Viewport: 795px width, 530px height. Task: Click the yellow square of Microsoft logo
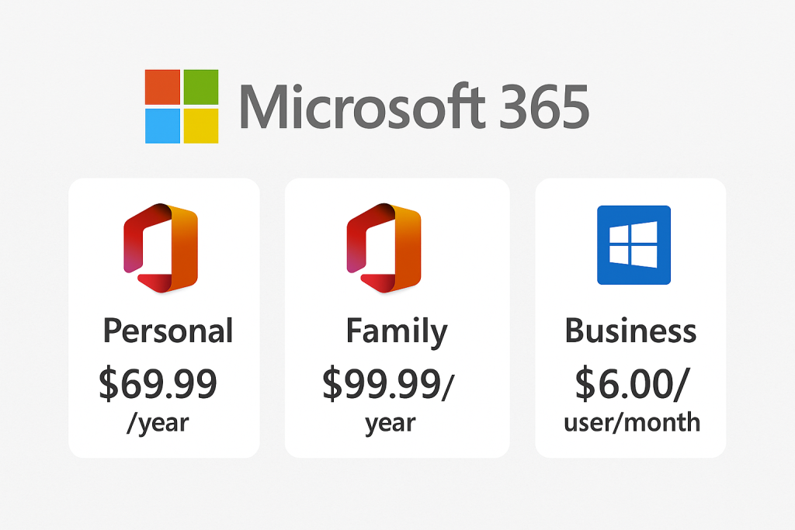[x=200, y=125]
